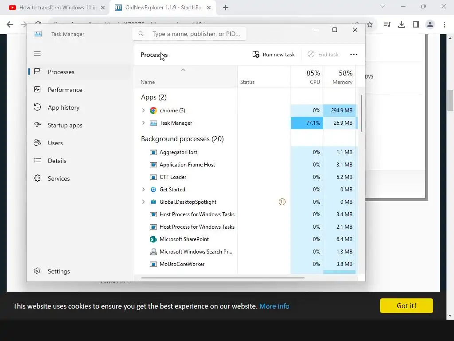Click the suspended status pause icon for DesktopSpotlight
The image size is (454, 341).
282,202
